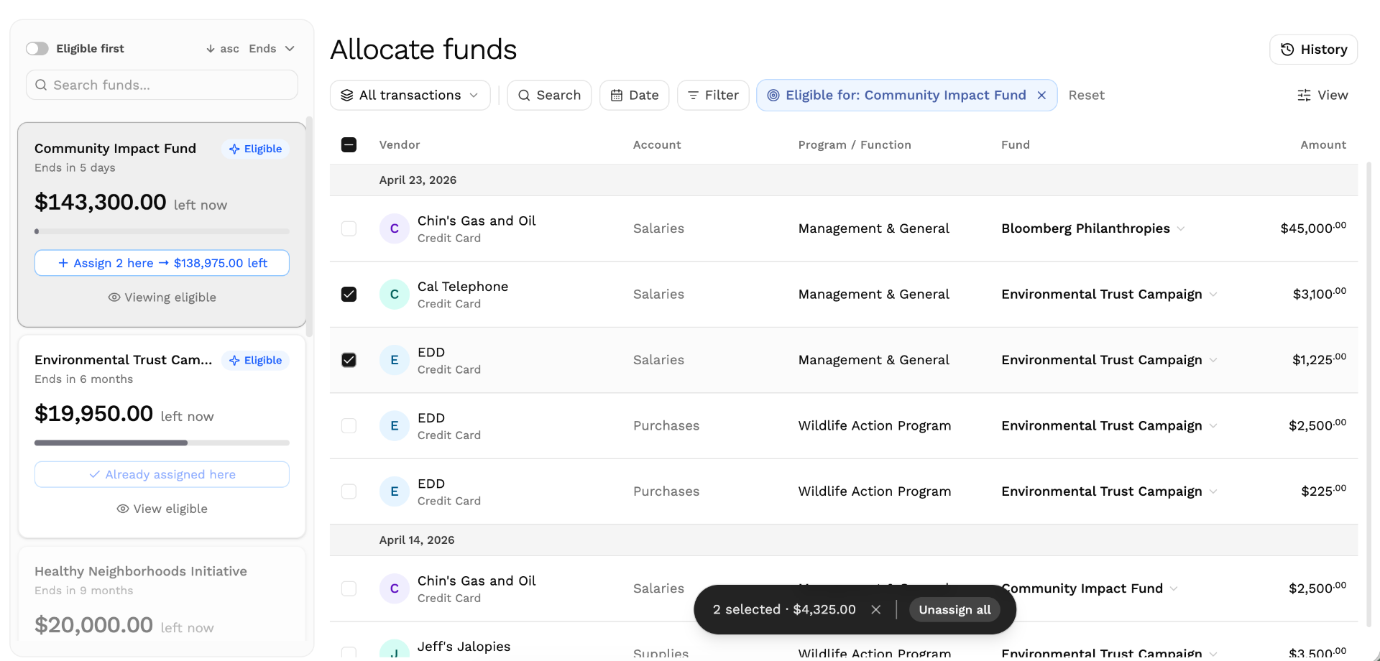1380x661 pixels.
Task: Click View eligible on Environmental Trust card
Action: pyautogui.click(x=162, y=509)
